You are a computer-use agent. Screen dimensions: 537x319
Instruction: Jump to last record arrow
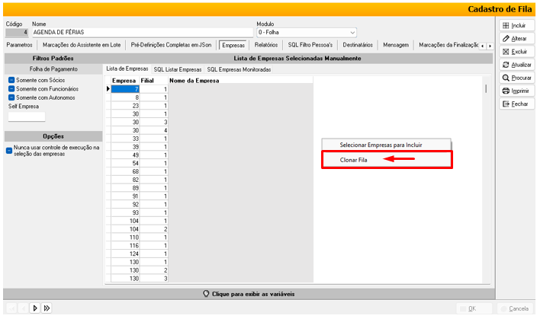pos(47,308)
